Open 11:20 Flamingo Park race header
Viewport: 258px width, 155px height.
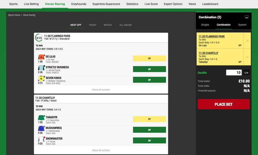57,36
